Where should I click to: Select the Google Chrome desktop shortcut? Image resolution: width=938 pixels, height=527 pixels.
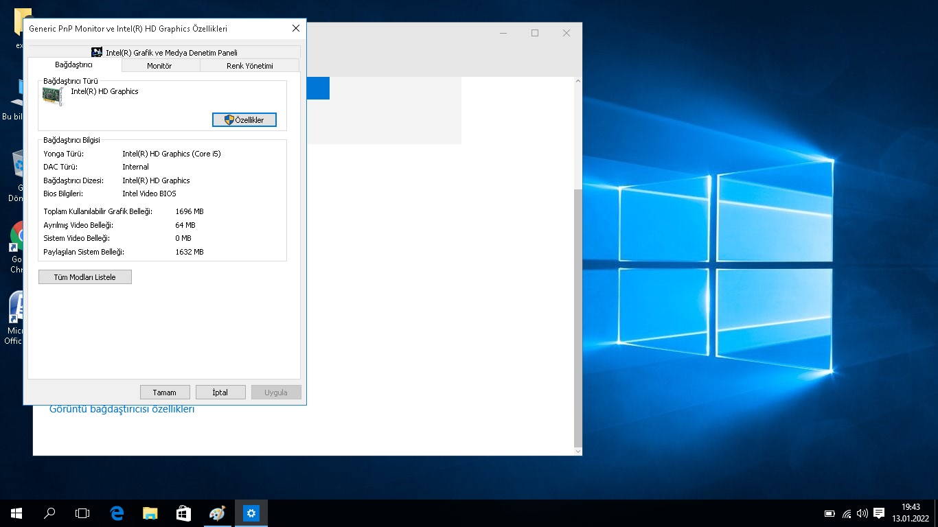tap(17, 247)
